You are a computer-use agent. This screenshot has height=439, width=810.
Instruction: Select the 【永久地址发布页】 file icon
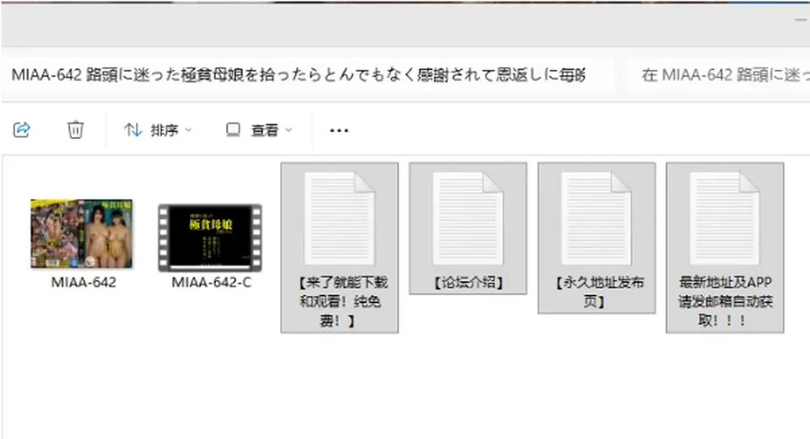click(x=597, y=218)
